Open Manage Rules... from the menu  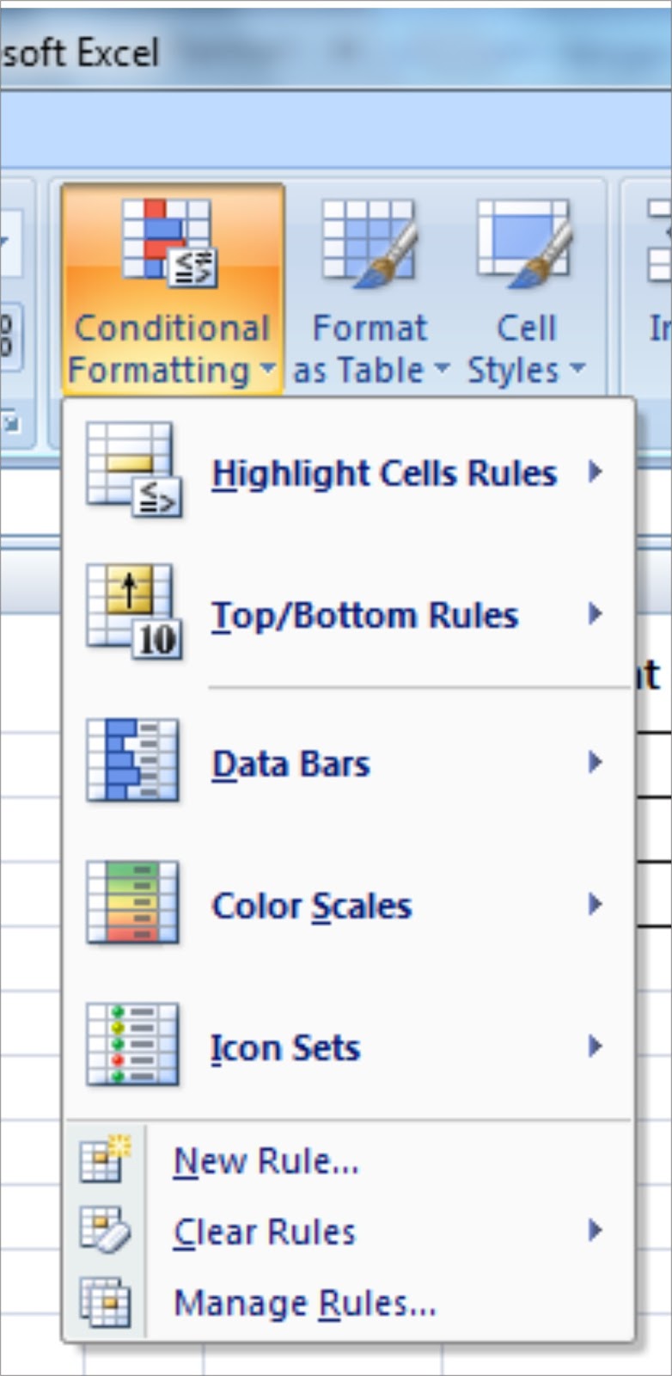point(349,1303)
